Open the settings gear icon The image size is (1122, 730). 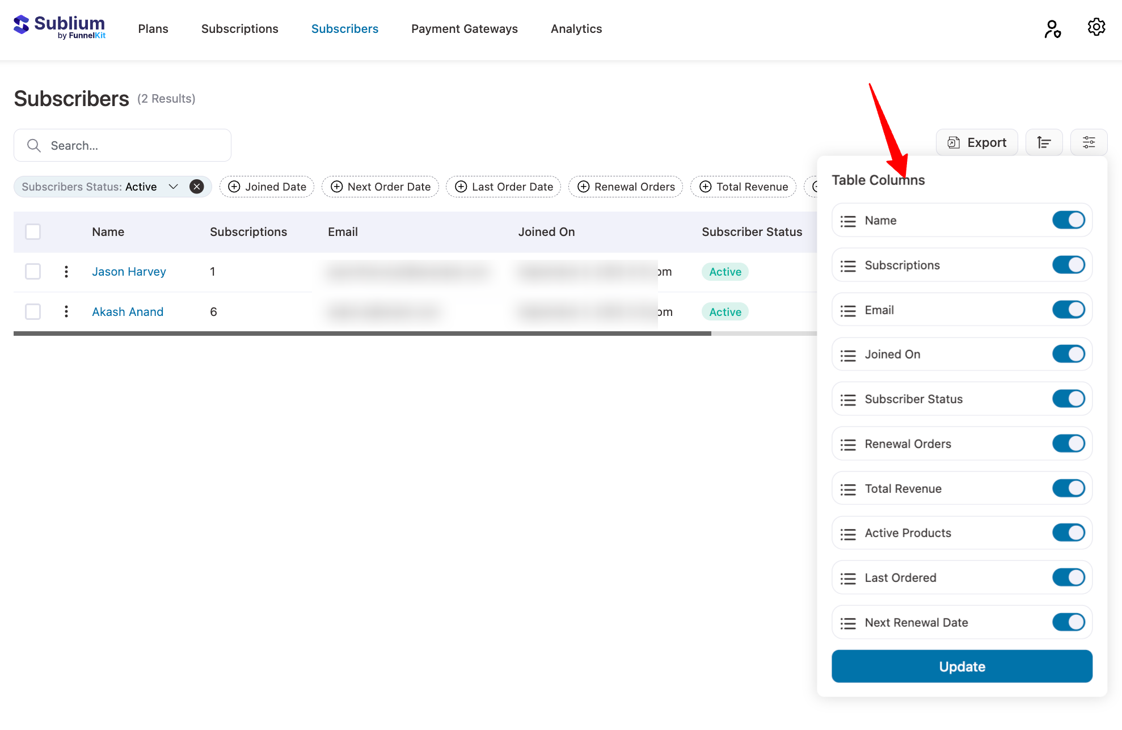[1096, 27]
